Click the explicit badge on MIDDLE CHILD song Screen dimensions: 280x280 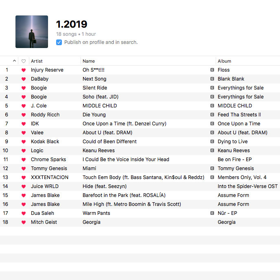coord(212,105)
